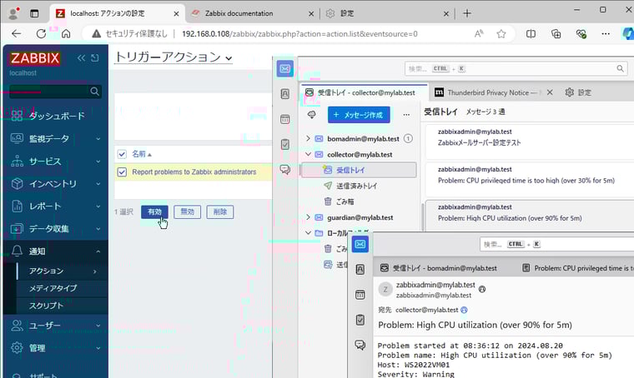Select the 受信トレイ folder under collector@mylab.test
The width and height of the screenshot is (634, 378).
[x=359, y=170]
